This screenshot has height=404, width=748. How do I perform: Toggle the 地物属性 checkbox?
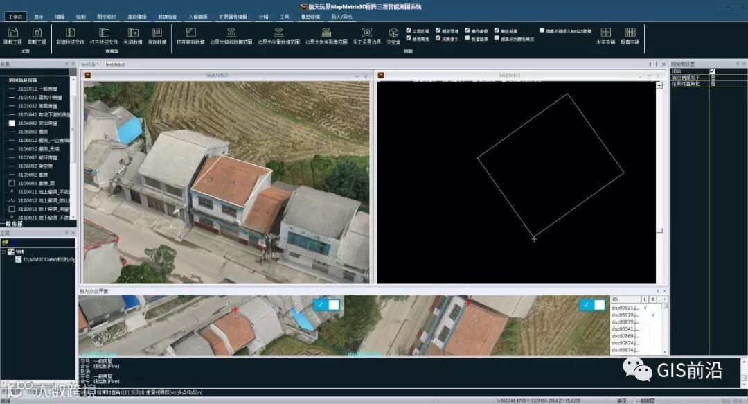[x=409, y=38]
